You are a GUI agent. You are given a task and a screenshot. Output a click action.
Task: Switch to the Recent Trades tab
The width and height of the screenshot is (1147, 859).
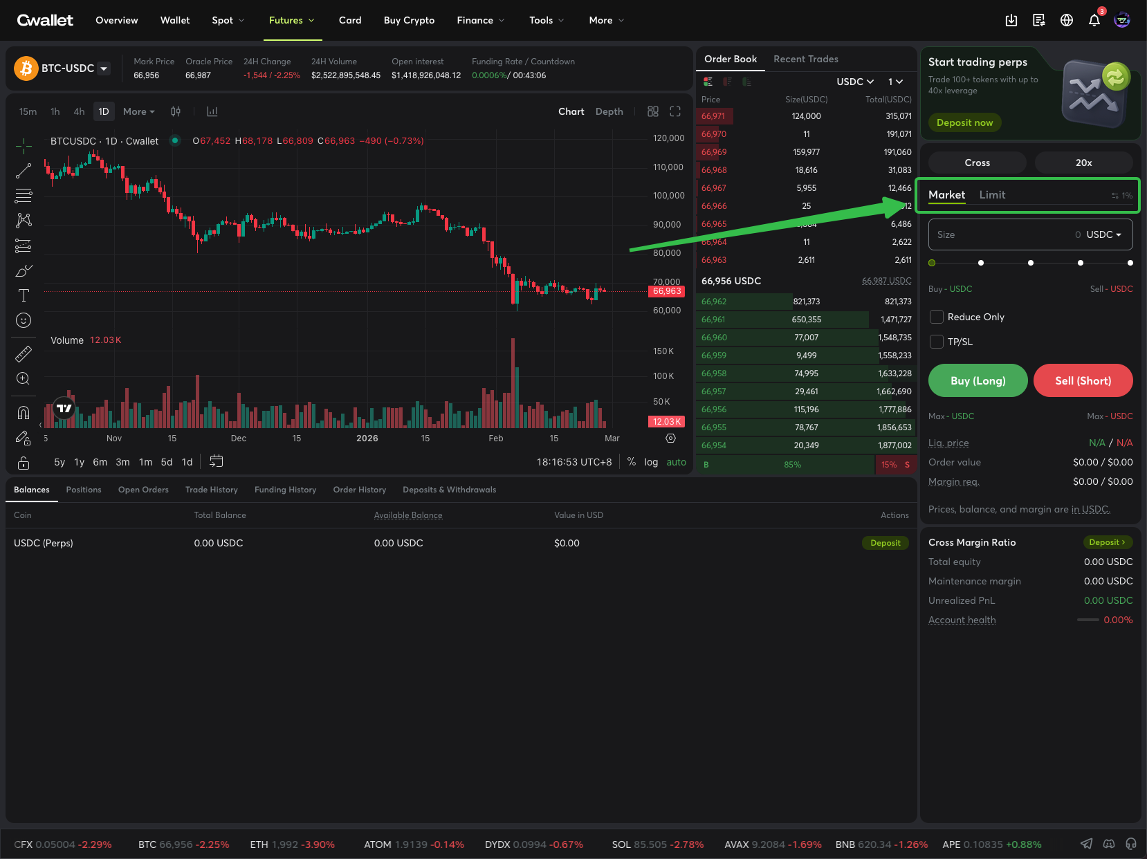tap(805, 59)
